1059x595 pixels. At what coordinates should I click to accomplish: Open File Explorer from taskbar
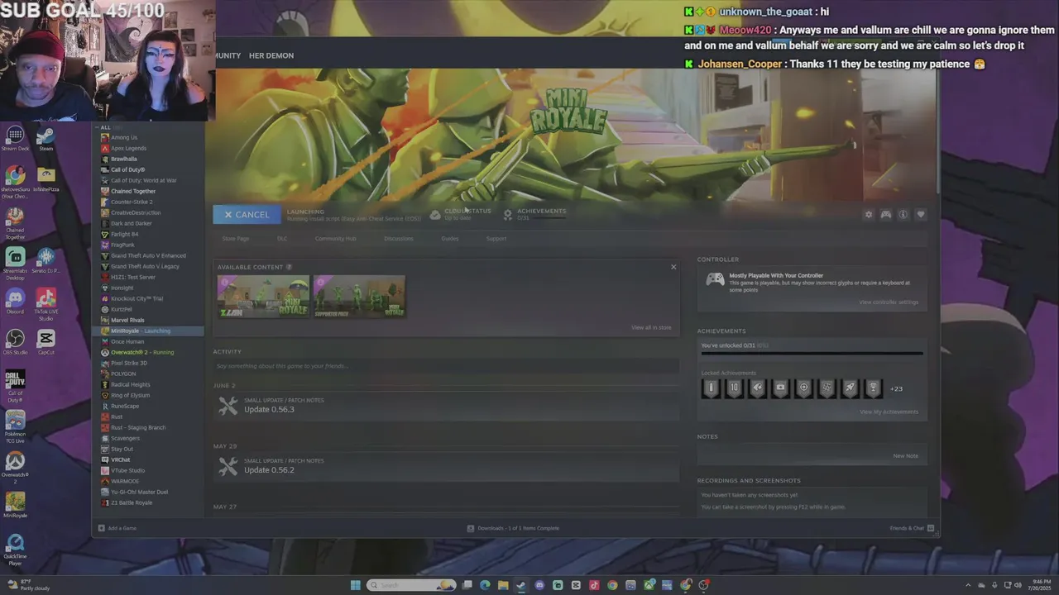point(503,585)
